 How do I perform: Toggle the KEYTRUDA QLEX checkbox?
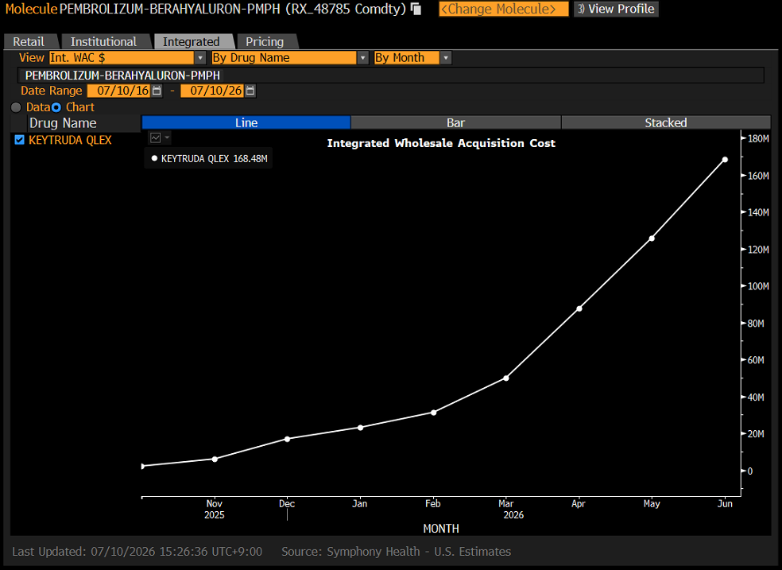tap(19, 140)
